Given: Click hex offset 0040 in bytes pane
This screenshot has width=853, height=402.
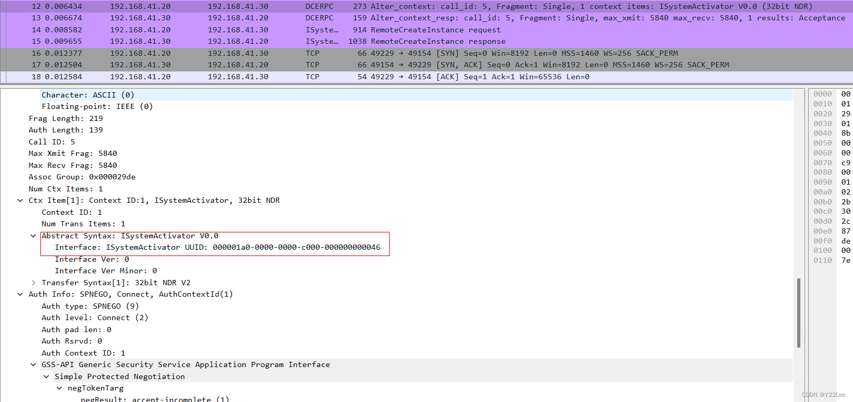Looking at the screenshot, I should point(823,133).
